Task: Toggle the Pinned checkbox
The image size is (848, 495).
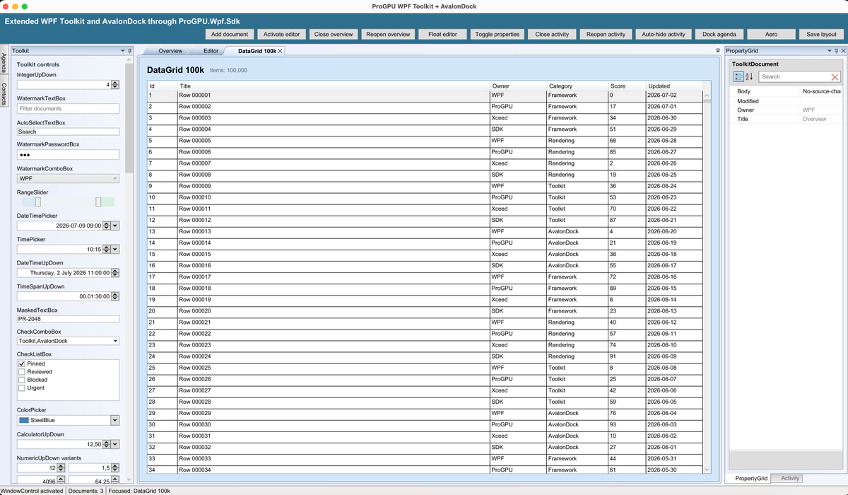Action: (x=22, y=363)
